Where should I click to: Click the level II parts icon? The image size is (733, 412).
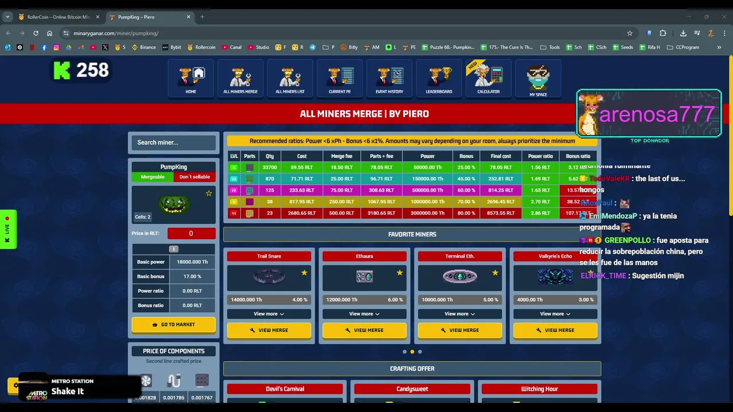coord(250,168)
